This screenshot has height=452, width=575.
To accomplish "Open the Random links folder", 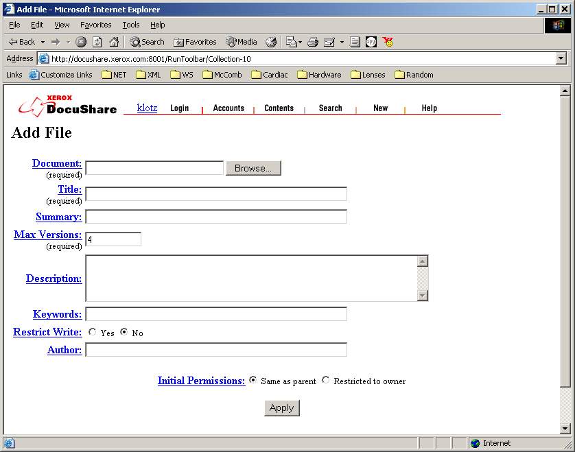I will (414, 75).
